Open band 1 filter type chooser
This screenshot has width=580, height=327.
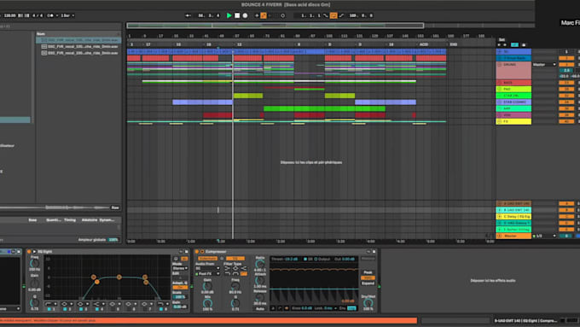click(50, 304)
